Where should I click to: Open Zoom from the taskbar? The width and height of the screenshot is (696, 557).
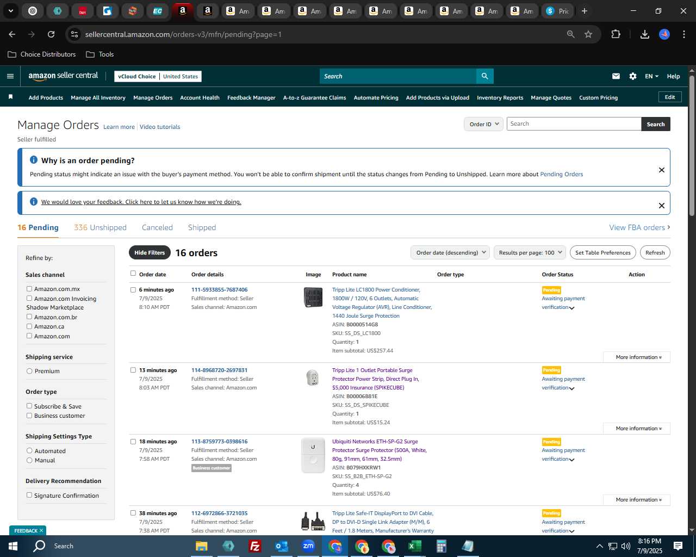tap(308, 546)
